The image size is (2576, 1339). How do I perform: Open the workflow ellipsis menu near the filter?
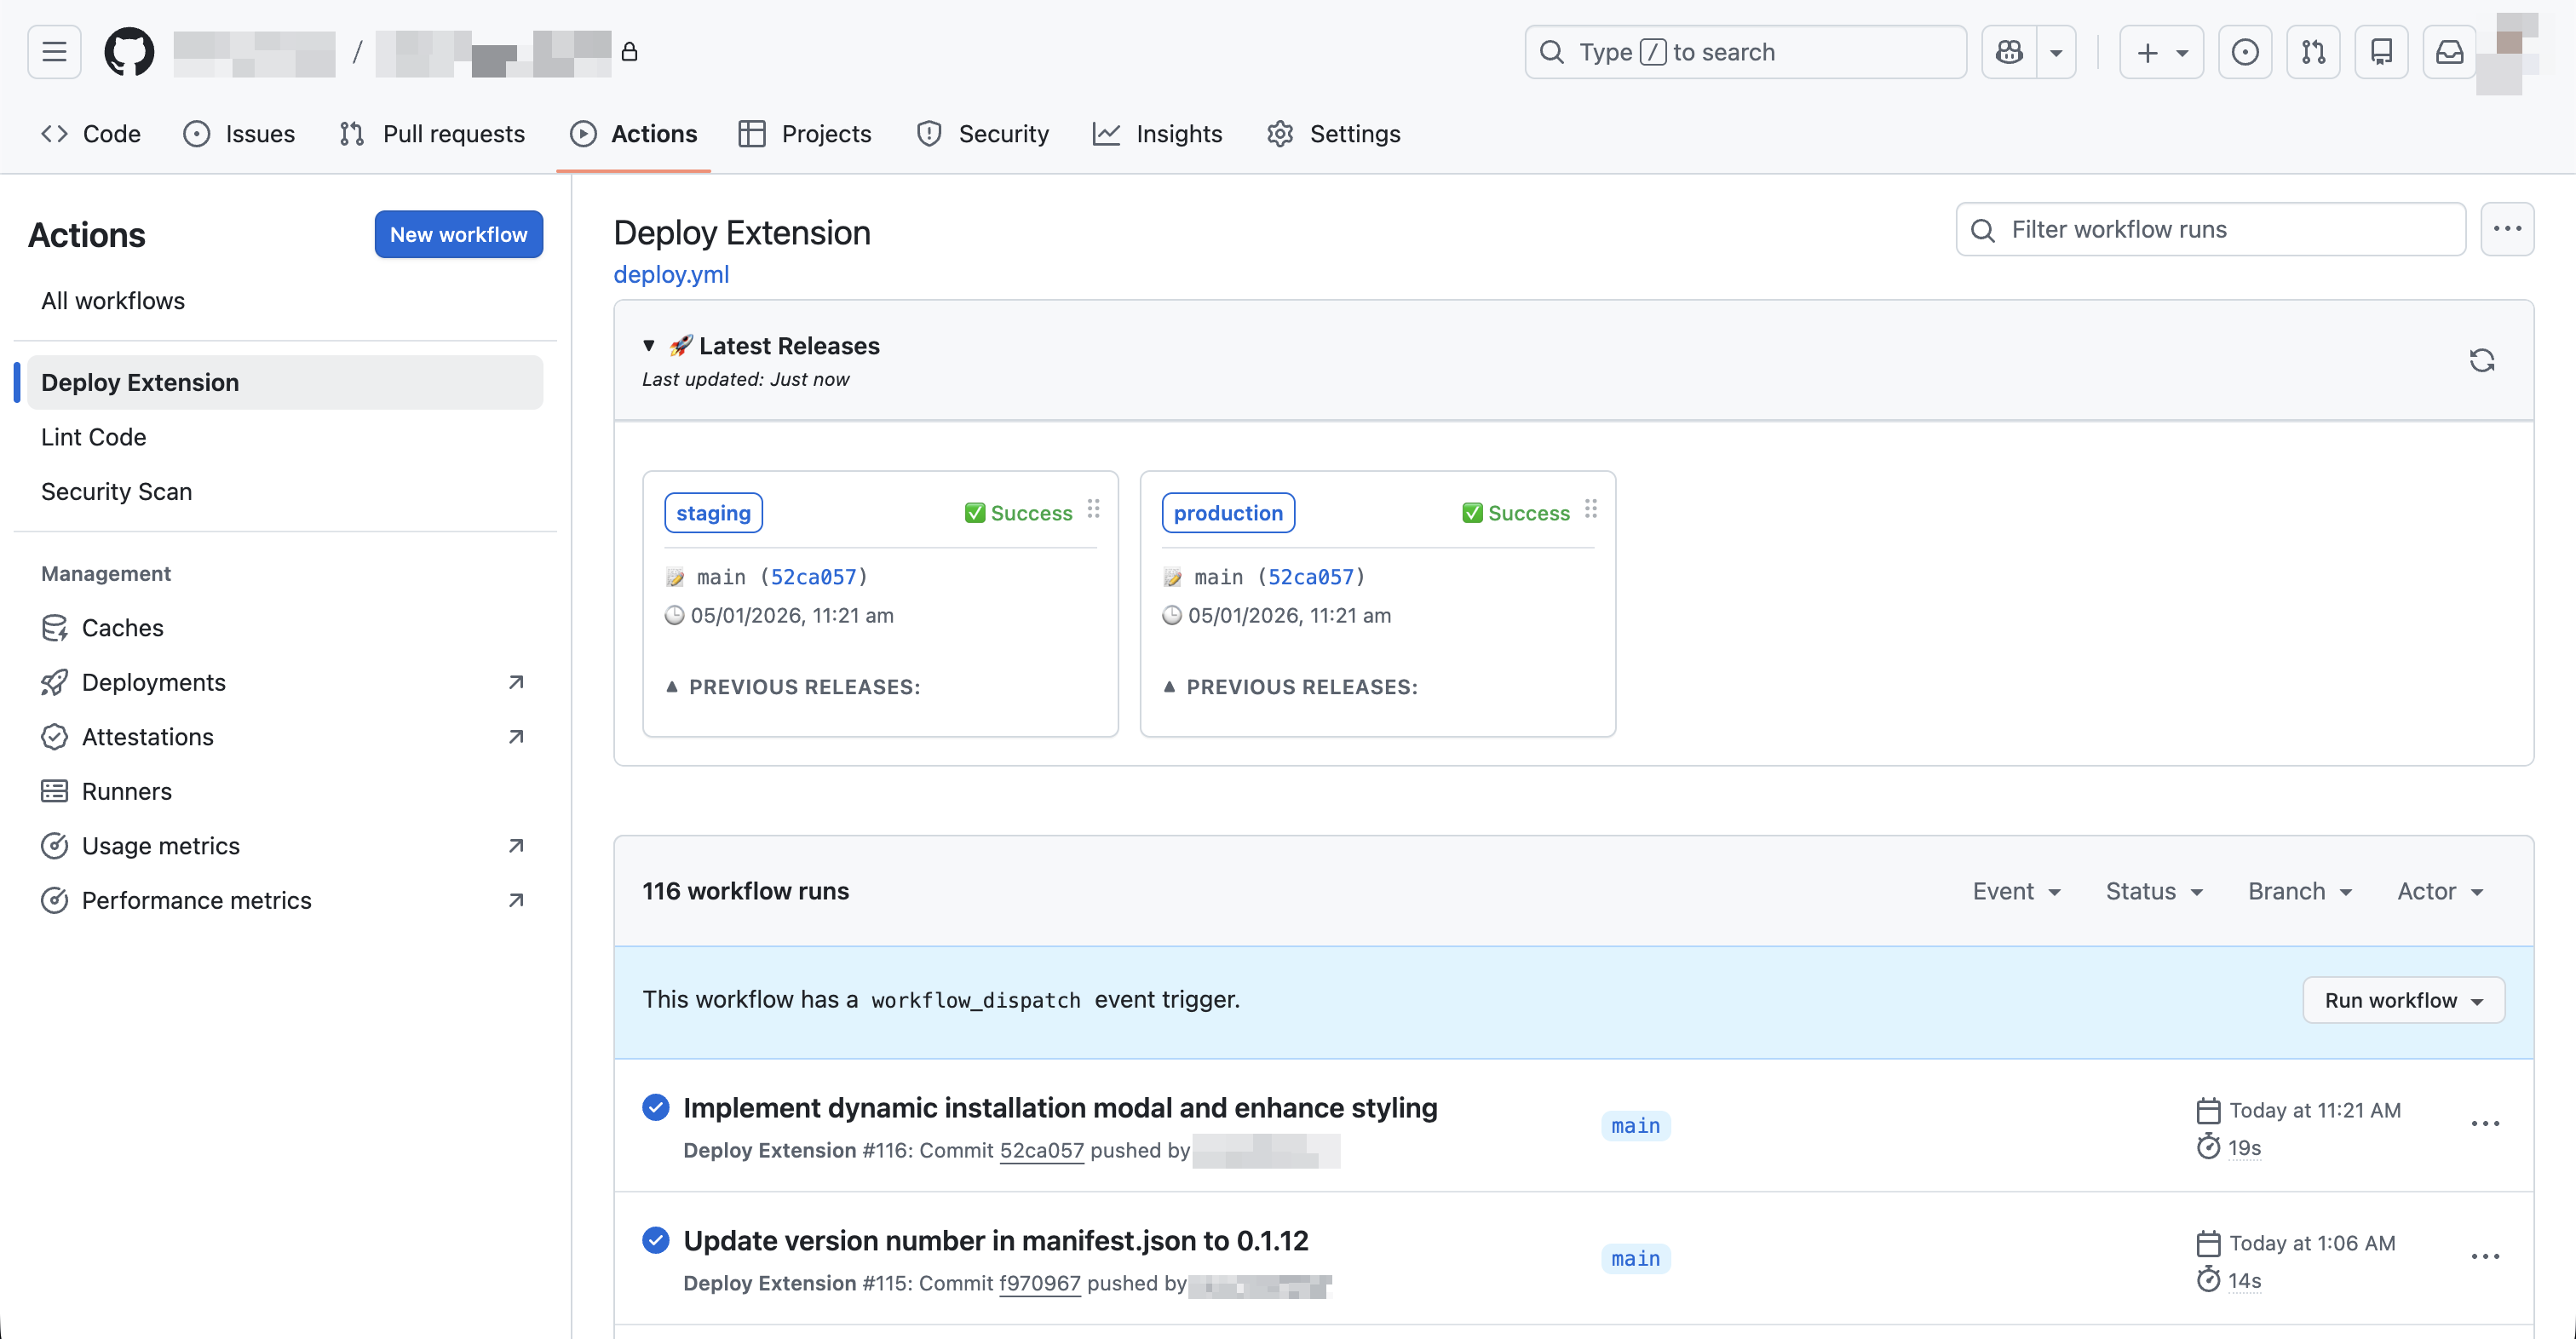(x=2509, y=228)
